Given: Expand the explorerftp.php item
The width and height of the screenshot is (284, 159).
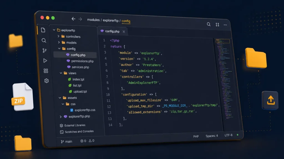Looking at the screenshot, I should click(61, 117).
